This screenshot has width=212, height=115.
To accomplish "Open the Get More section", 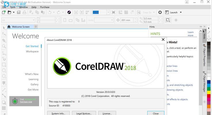I will [x=33, y=90].
